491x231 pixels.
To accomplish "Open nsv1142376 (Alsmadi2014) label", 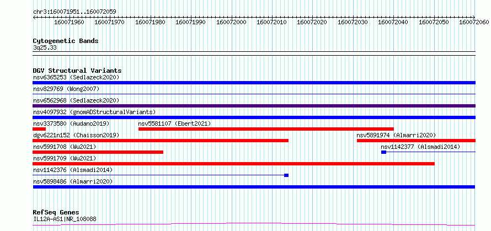I will tap(73, 170).
